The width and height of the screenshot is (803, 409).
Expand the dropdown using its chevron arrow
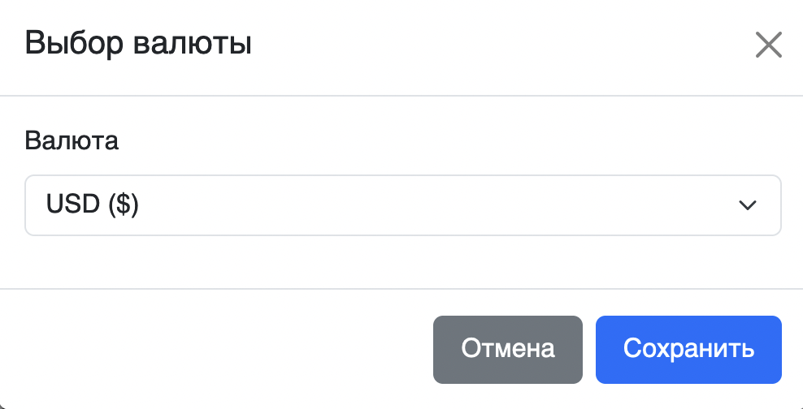pos(747,205)
